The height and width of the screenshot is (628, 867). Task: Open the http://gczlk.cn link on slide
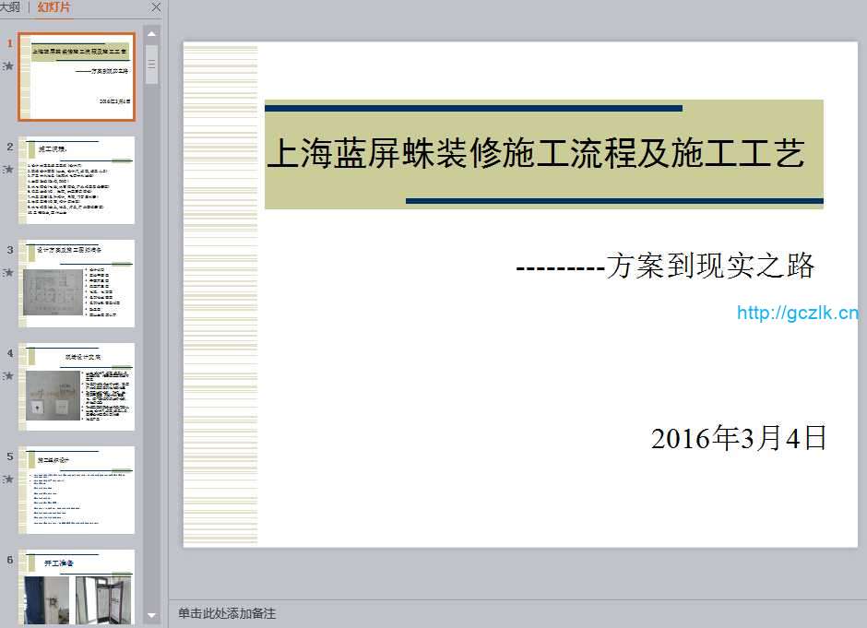click(x=797, y=314)
